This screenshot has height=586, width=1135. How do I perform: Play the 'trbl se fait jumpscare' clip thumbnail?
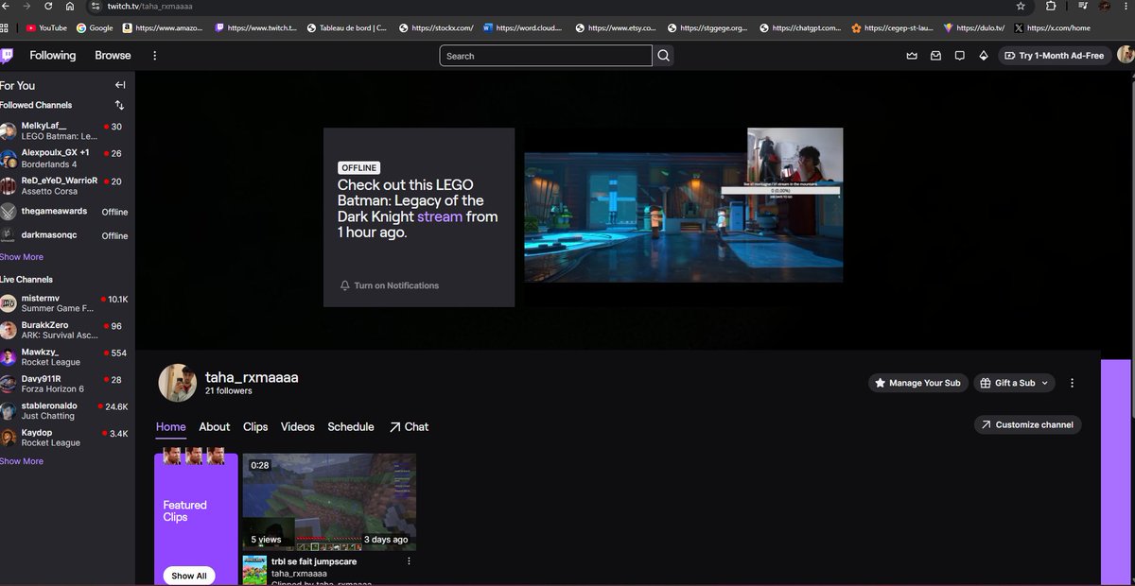coord(329,502)
